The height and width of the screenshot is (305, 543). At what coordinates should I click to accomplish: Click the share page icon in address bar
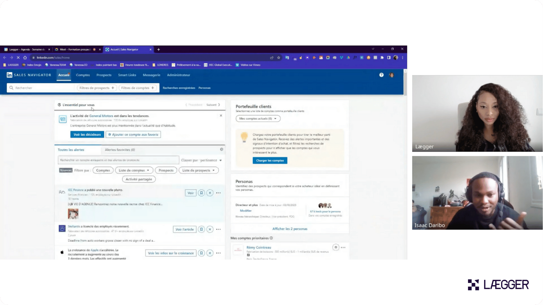[x=272, y=58]
